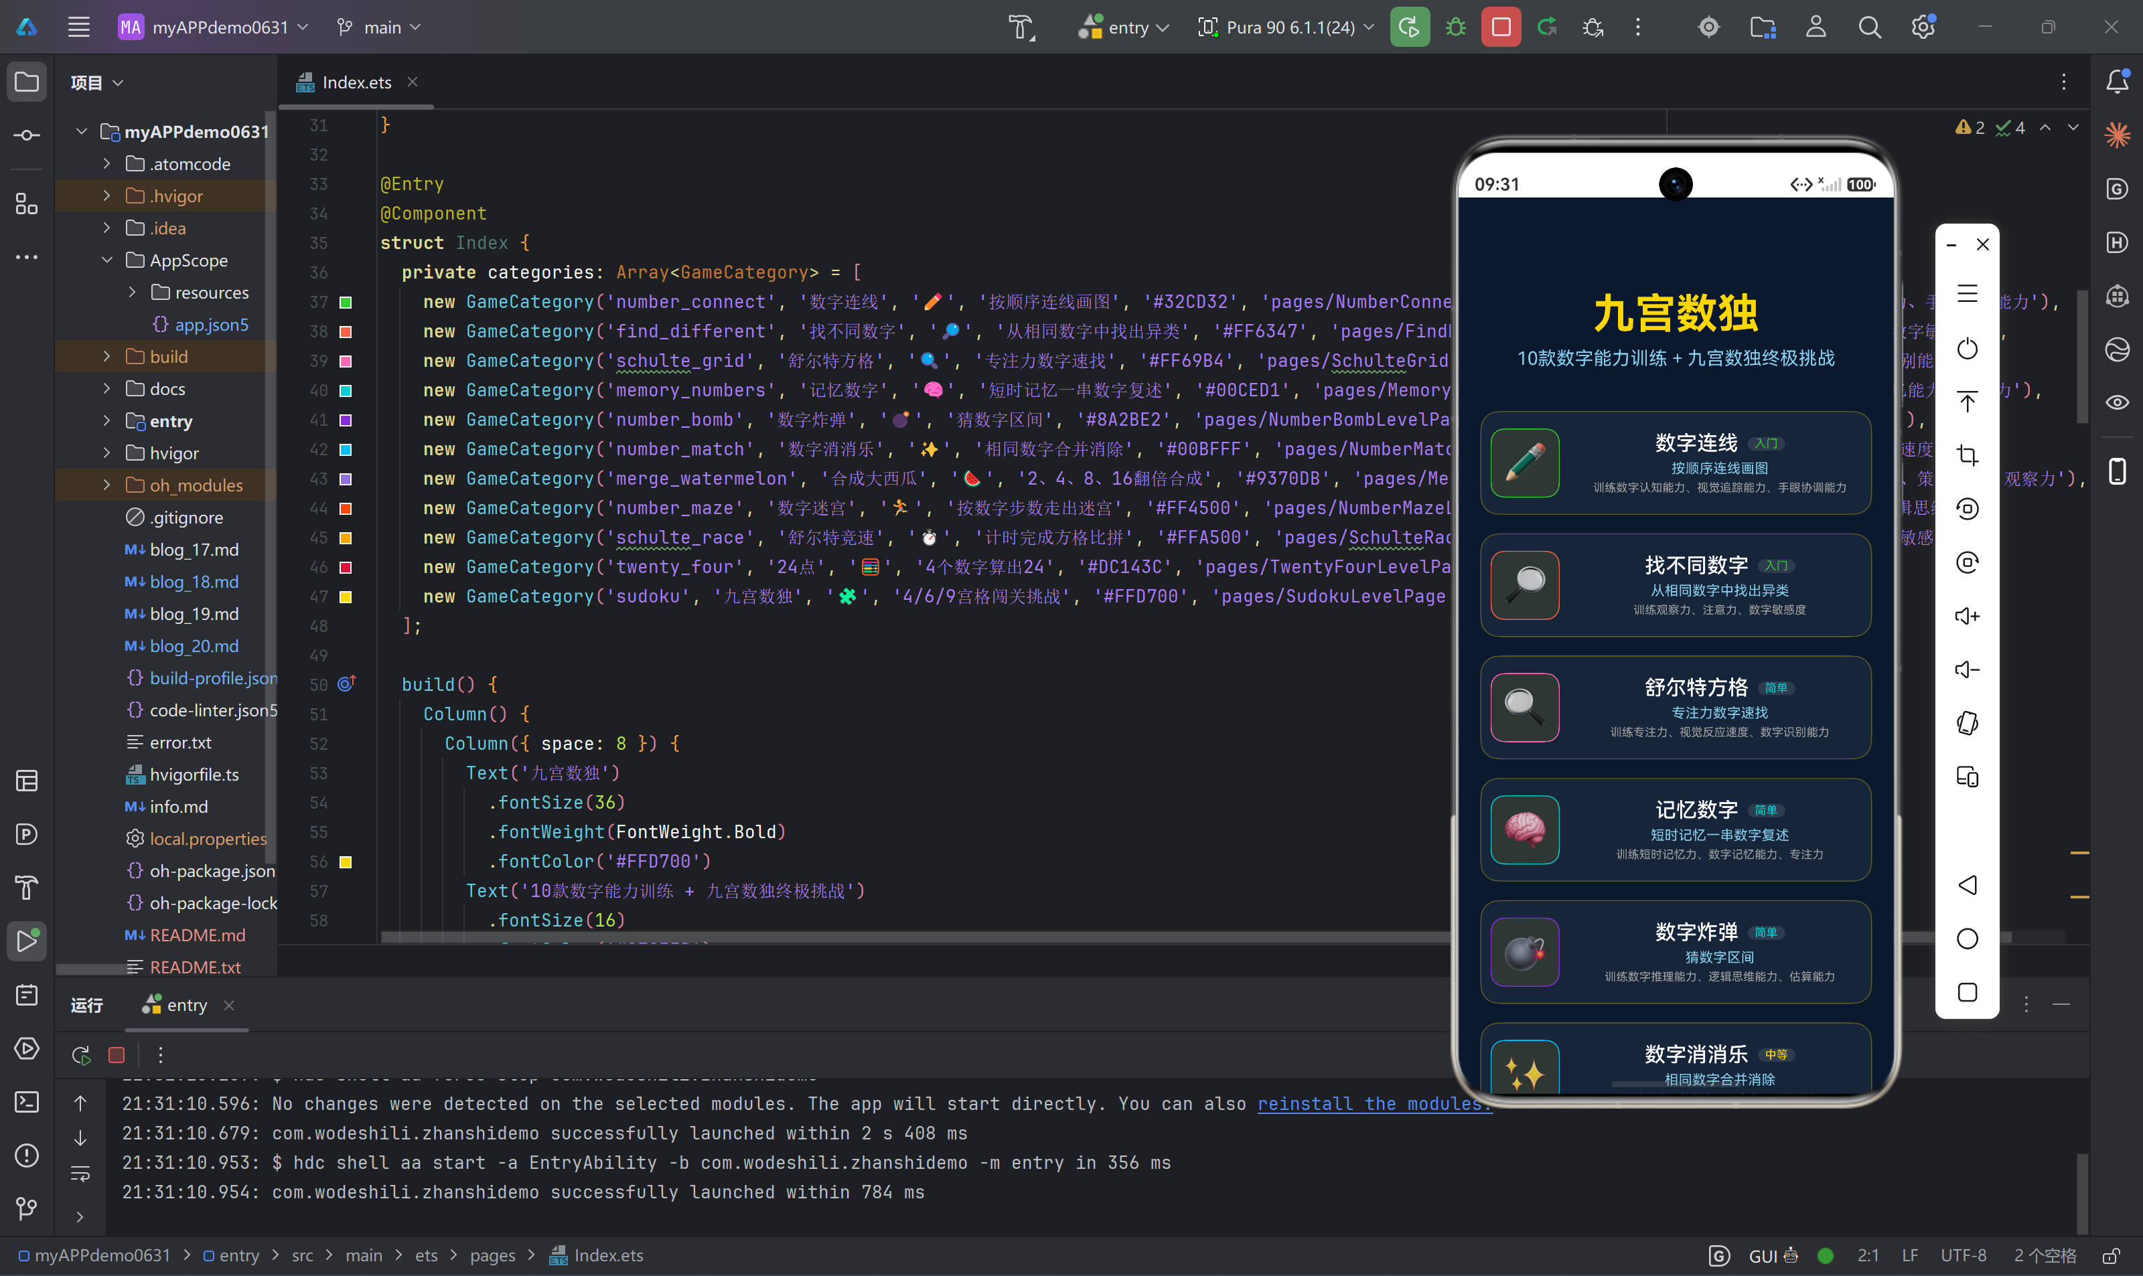Expand the entry module folder
This screenshot has height=1276, width=2143.
pyautogui.click(x=106, y=420)
